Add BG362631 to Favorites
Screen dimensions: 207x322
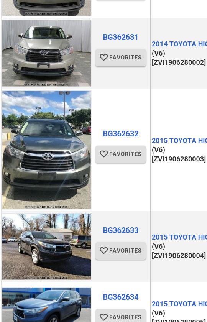(x=121, y=58)
